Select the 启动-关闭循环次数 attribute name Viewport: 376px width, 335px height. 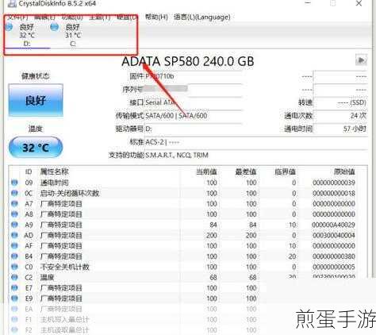tap(70, 193)
